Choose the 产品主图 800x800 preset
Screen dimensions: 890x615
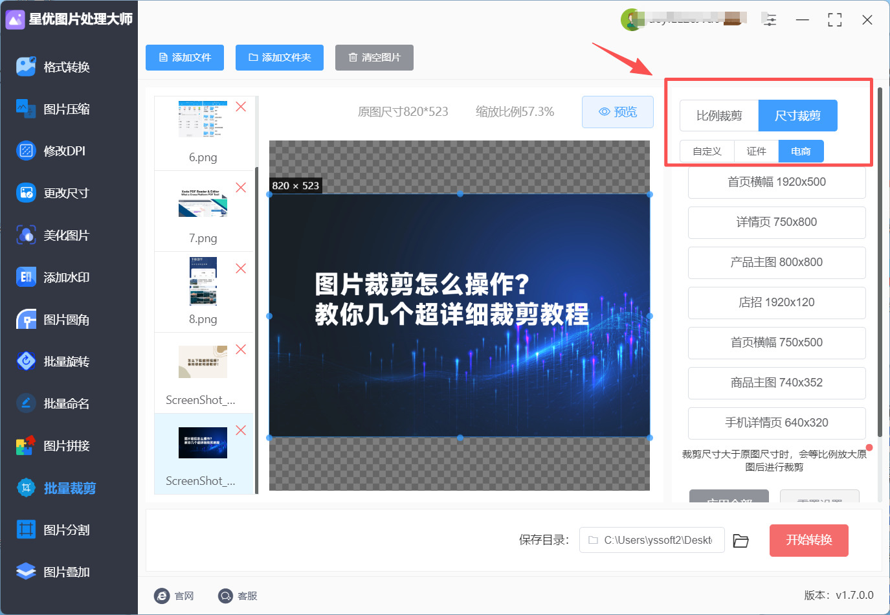click(x=777, y=262)
